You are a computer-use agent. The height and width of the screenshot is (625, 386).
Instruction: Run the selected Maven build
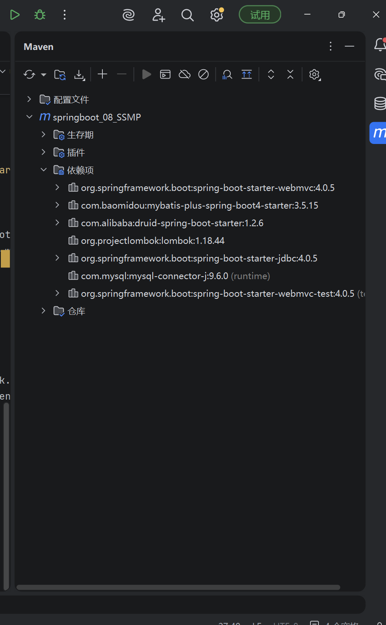[146, 74]
